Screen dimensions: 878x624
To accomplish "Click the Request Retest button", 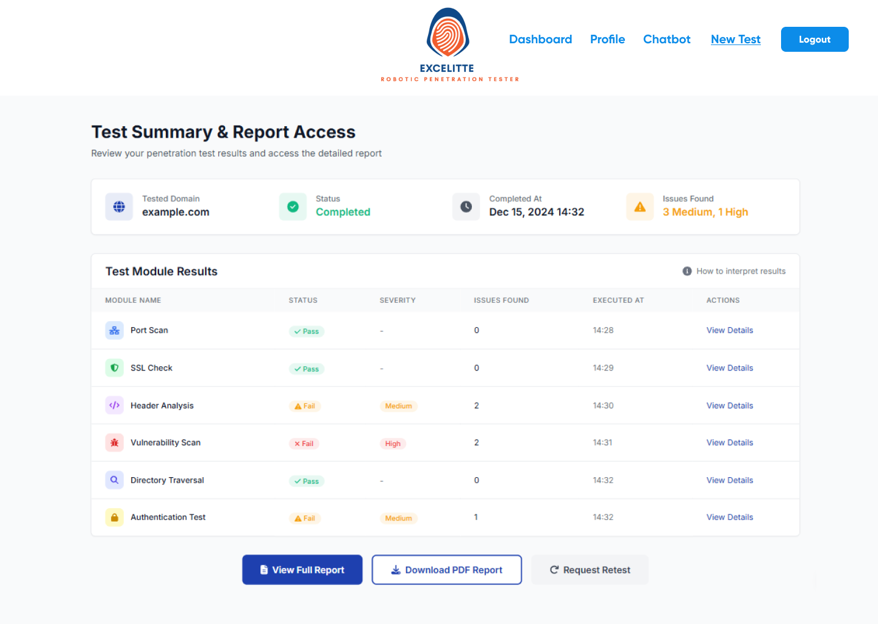I will pyautogui.click(x=590, y=570).
